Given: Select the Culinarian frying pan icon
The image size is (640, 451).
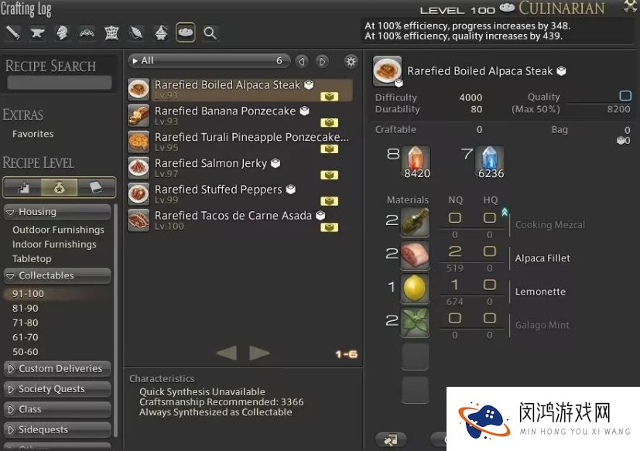Looking at the screenshot, I should click(x=185, y=32).
